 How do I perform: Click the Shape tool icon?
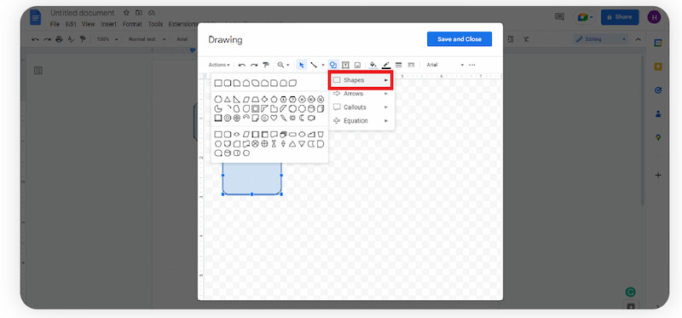tap(333, 65)
